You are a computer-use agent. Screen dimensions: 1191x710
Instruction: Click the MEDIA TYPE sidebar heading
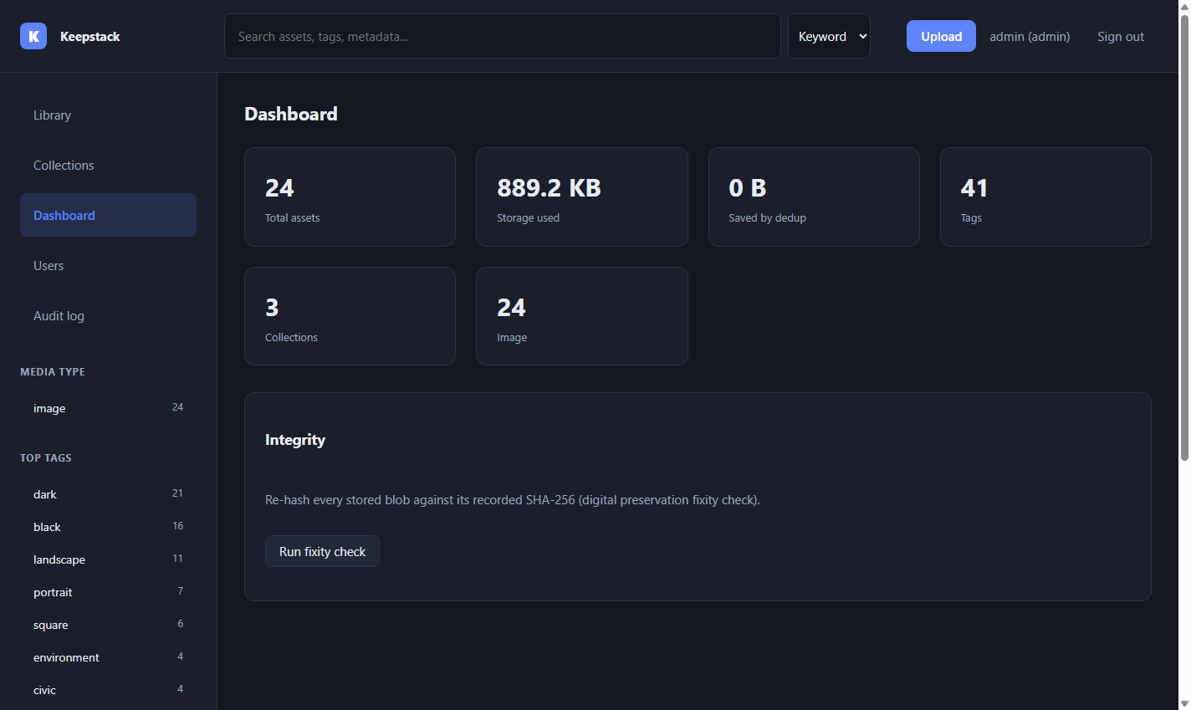click(53, 371)
